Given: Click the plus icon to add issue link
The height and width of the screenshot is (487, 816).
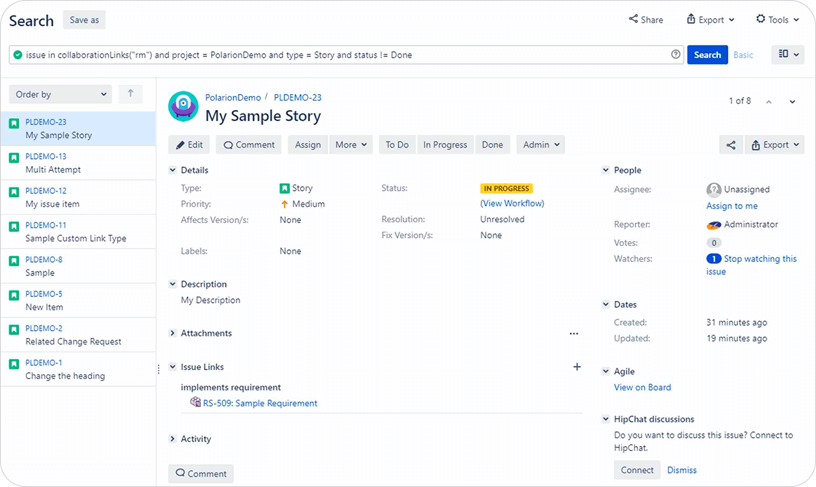Looking at the screenshot, I should (x=577, y=367).
